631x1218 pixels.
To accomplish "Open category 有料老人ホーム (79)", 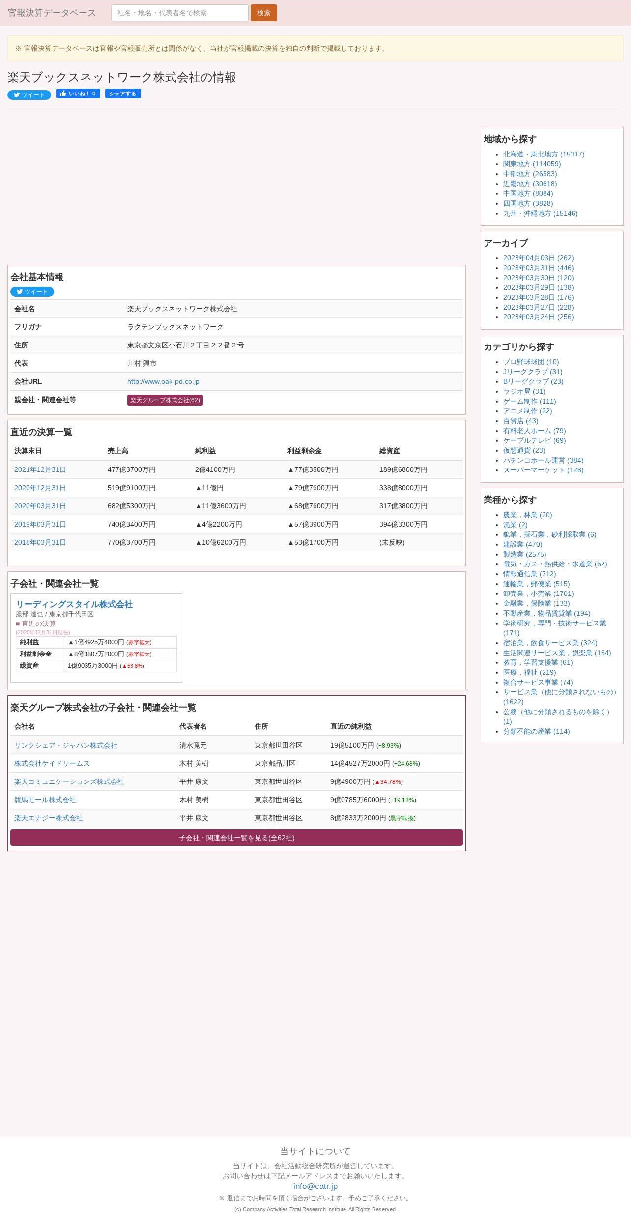I will [534, 431].
